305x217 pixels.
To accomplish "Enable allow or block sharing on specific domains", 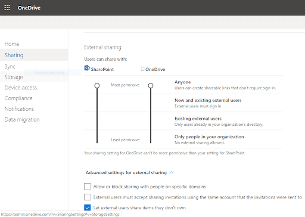I will pyautogui.click(x=88, y=187).
